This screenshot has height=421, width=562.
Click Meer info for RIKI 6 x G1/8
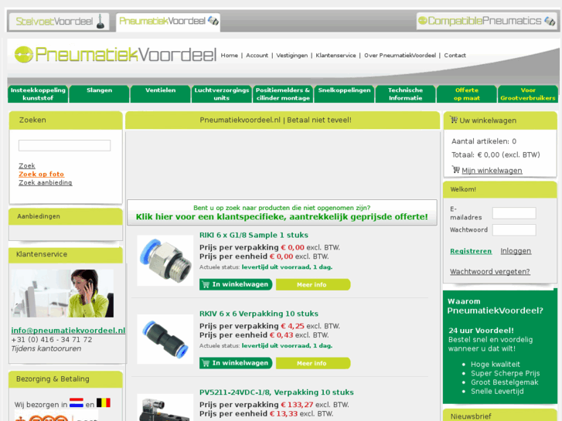tap(313, 285)
